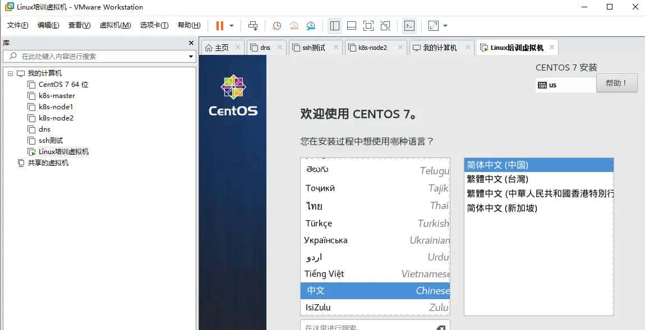645x330 pixels.
Task: Revert the VM to its snapshot
Action: pos(293,26)
